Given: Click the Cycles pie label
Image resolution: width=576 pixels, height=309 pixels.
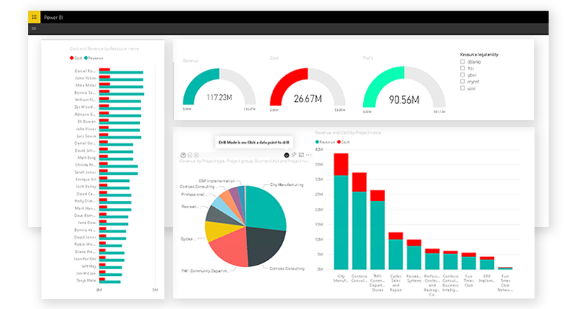Looking at the screenshot, I should [x=187, y=239].
